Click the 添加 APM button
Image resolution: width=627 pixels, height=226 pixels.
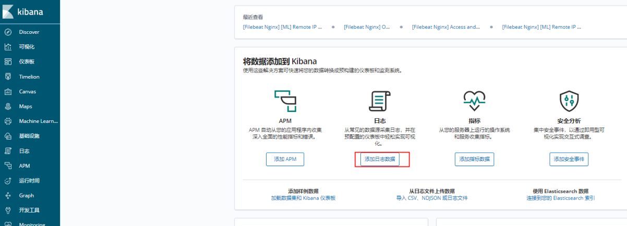click(x=285, y=159)
